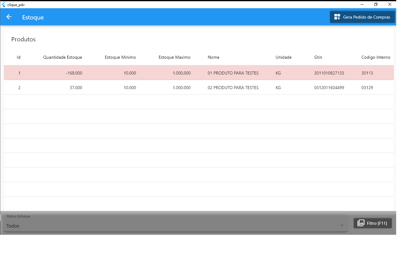This screenshot has width=402, height=267.
Task: Click the dropdown arrow beside Todos
Action: tap(342, 226)
